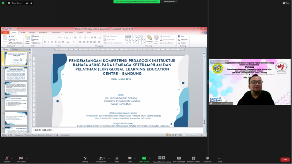
Task: Open the Chat panel
Action: 130,159
